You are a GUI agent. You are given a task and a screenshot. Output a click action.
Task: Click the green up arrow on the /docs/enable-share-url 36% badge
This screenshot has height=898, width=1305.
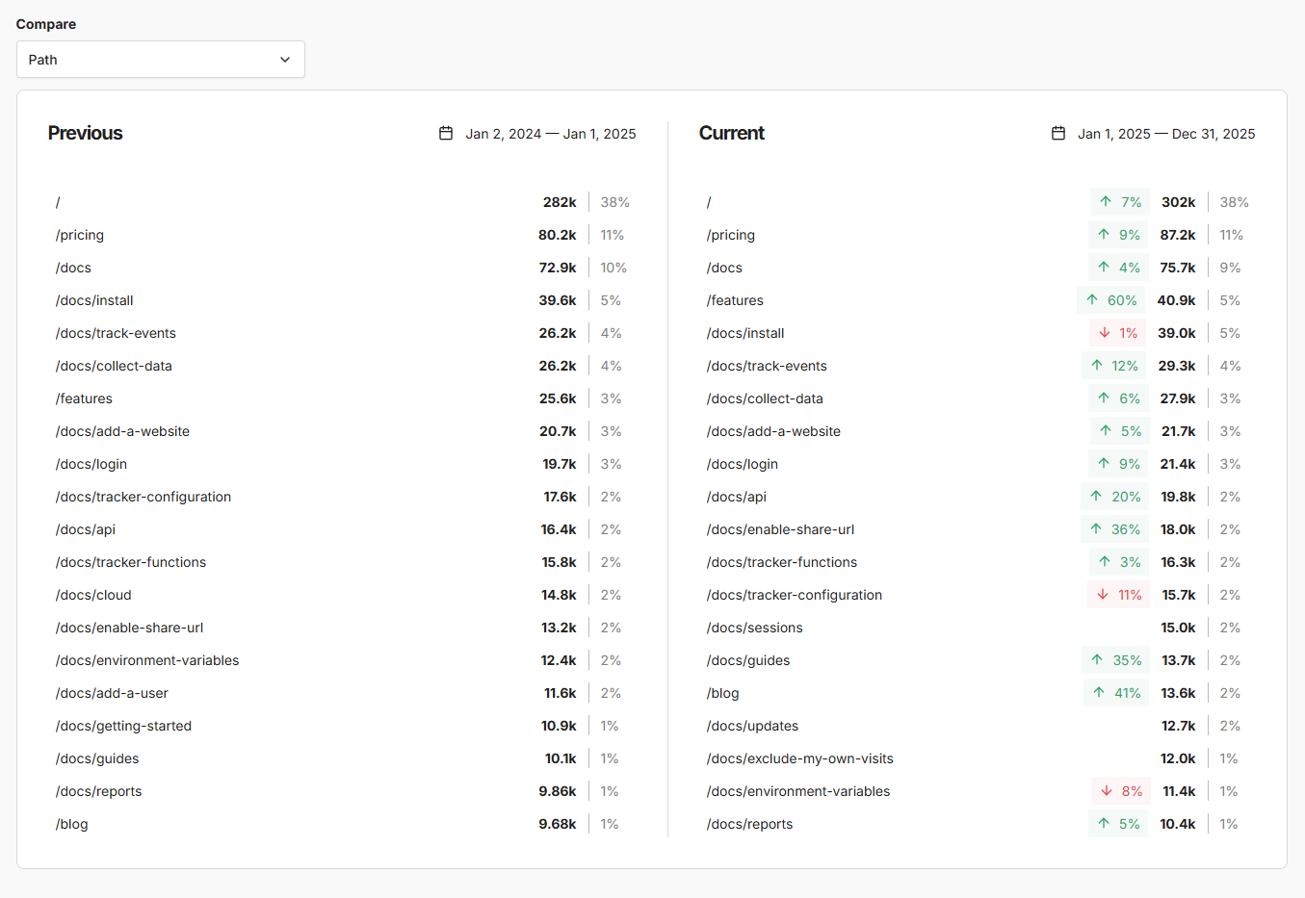click(1096, 529)
